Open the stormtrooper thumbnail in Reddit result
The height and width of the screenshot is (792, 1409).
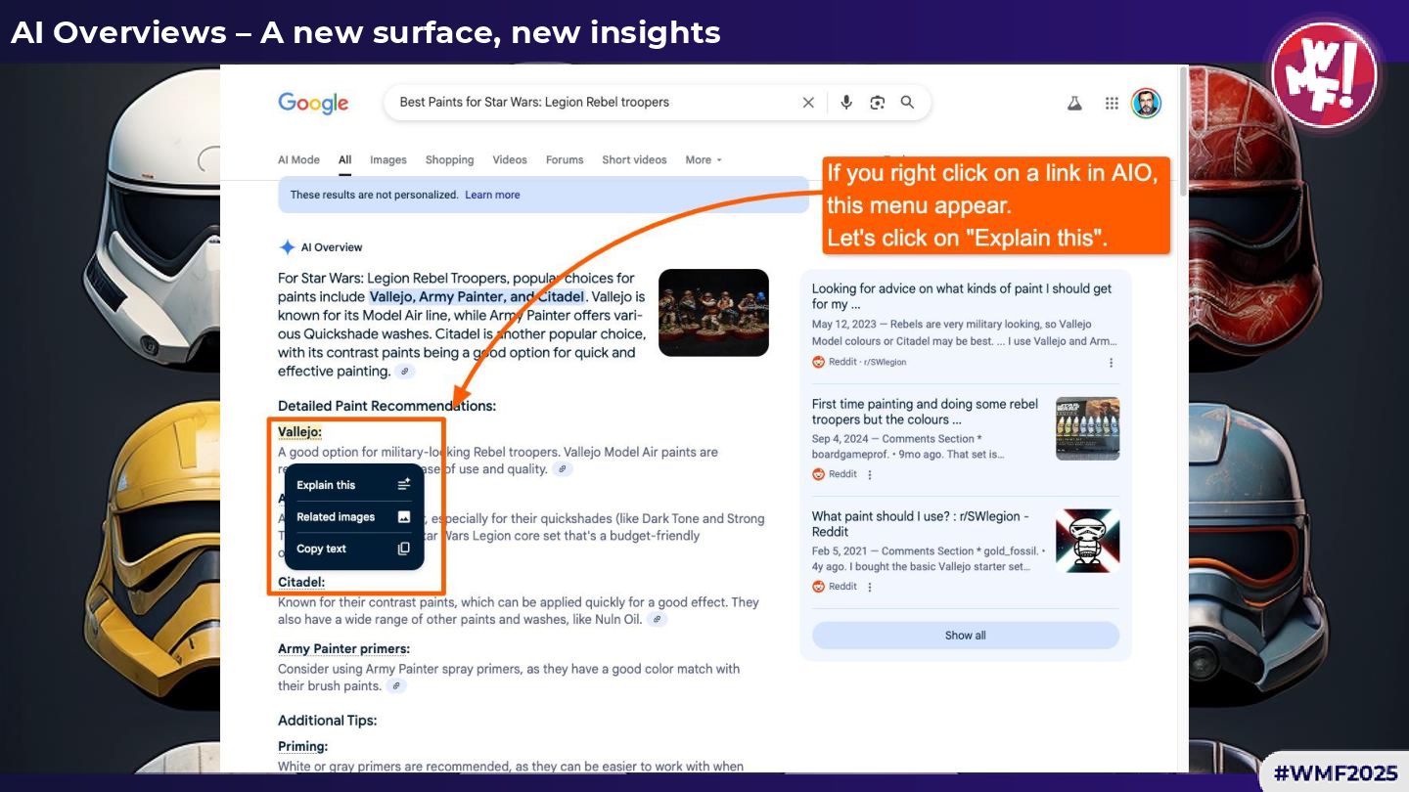coord(1088,541)
